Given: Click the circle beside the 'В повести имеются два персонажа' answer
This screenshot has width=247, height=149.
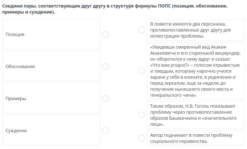Looking at the screenshot, I should (142, 30).
